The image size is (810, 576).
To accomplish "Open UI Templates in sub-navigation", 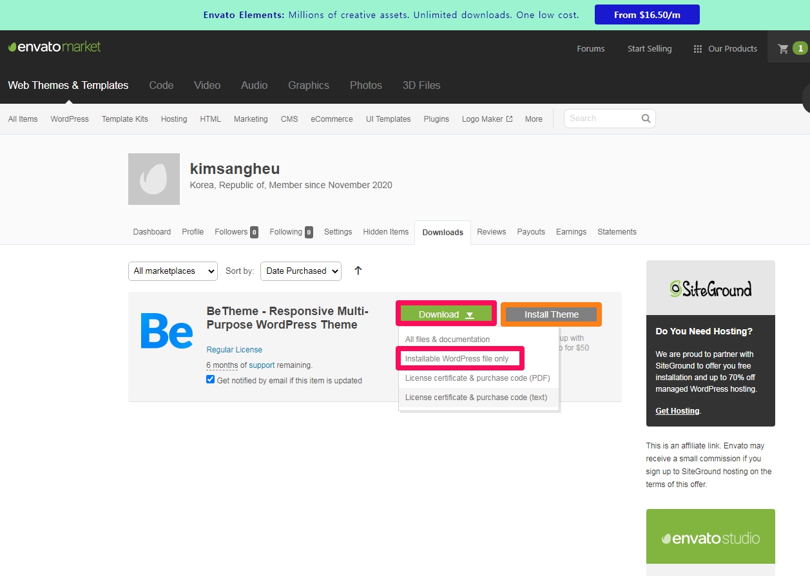I will [389, 119].
